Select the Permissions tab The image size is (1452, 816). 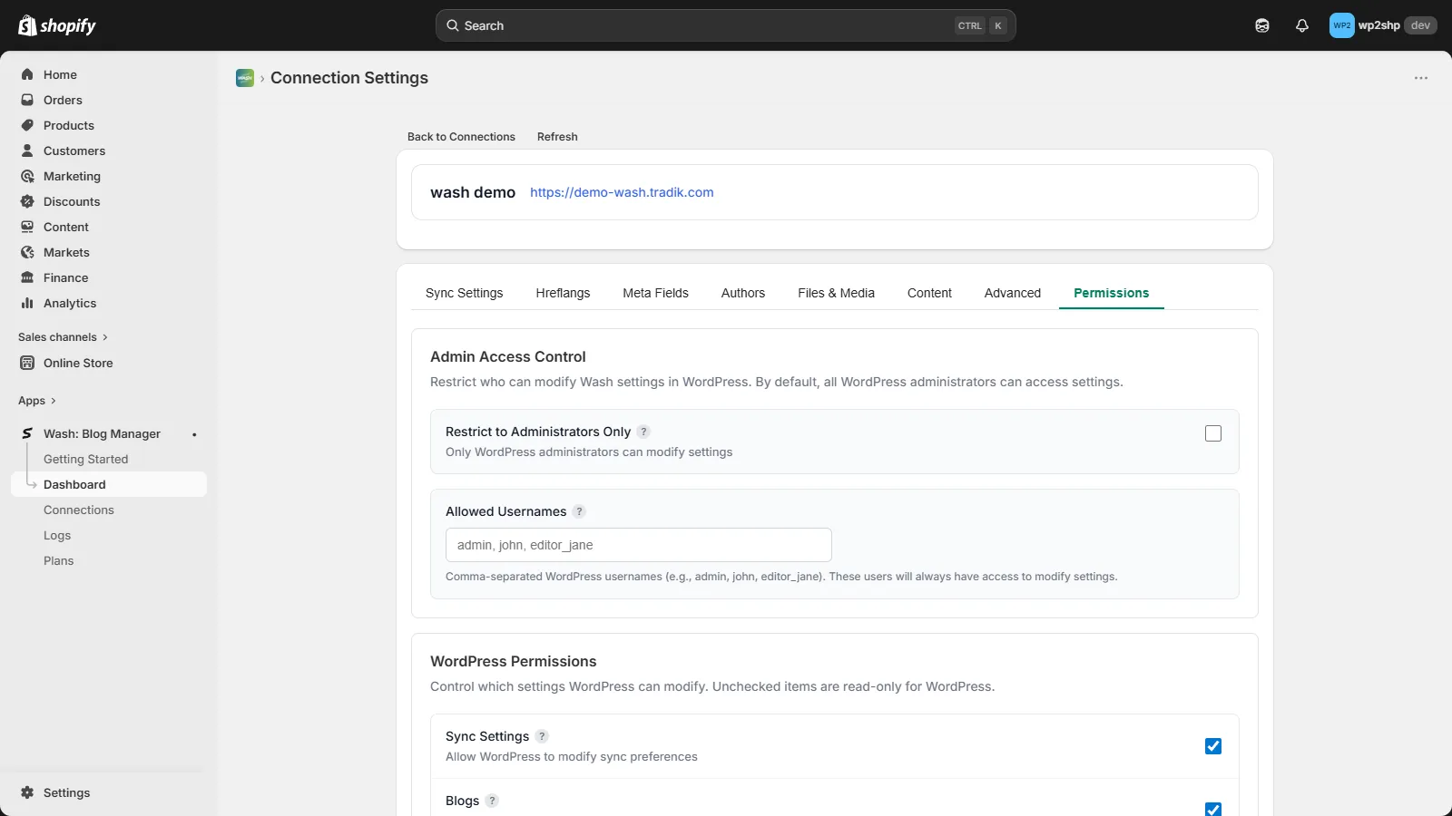point(1111,293)
